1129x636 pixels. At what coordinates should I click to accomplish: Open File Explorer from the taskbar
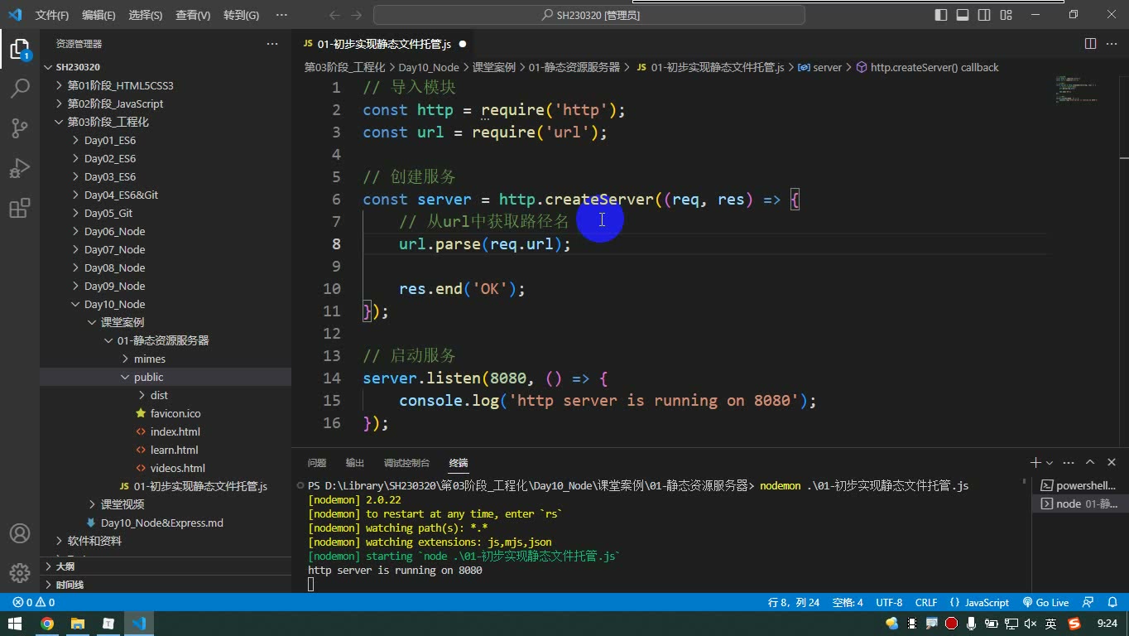click(x=78, y=624)
